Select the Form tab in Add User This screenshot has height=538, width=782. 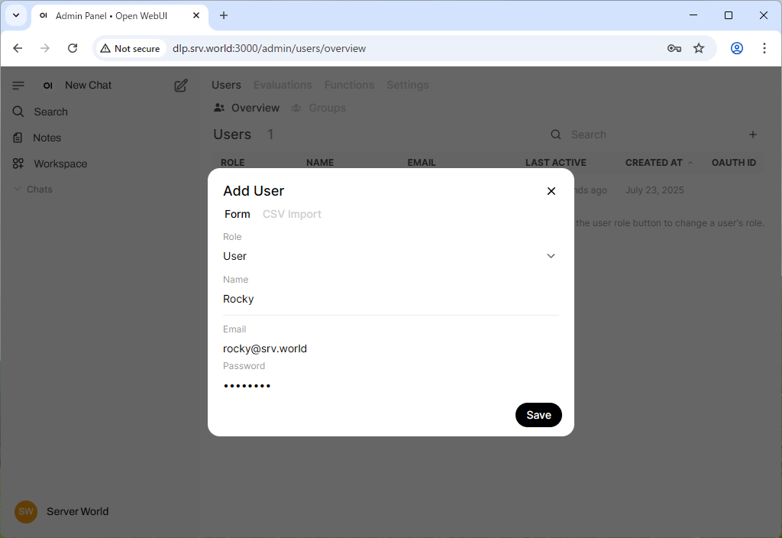pyautogui.click(x=238, y=214)
